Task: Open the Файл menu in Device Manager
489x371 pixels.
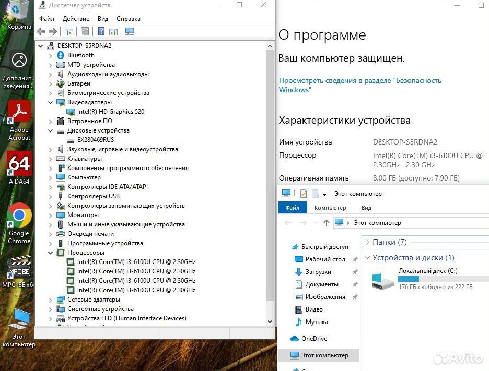Action: click(47, 19)
